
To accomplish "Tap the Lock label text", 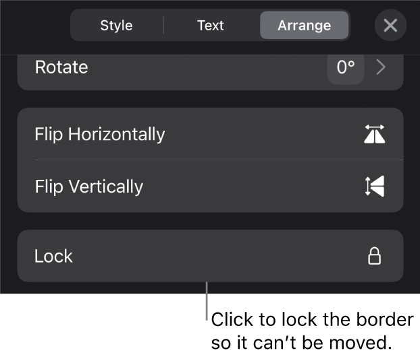I will (53, 256).
